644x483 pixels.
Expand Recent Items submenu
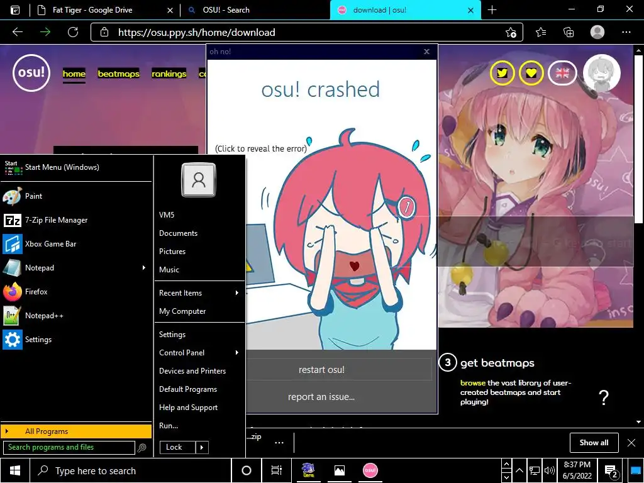pos(237,293)
